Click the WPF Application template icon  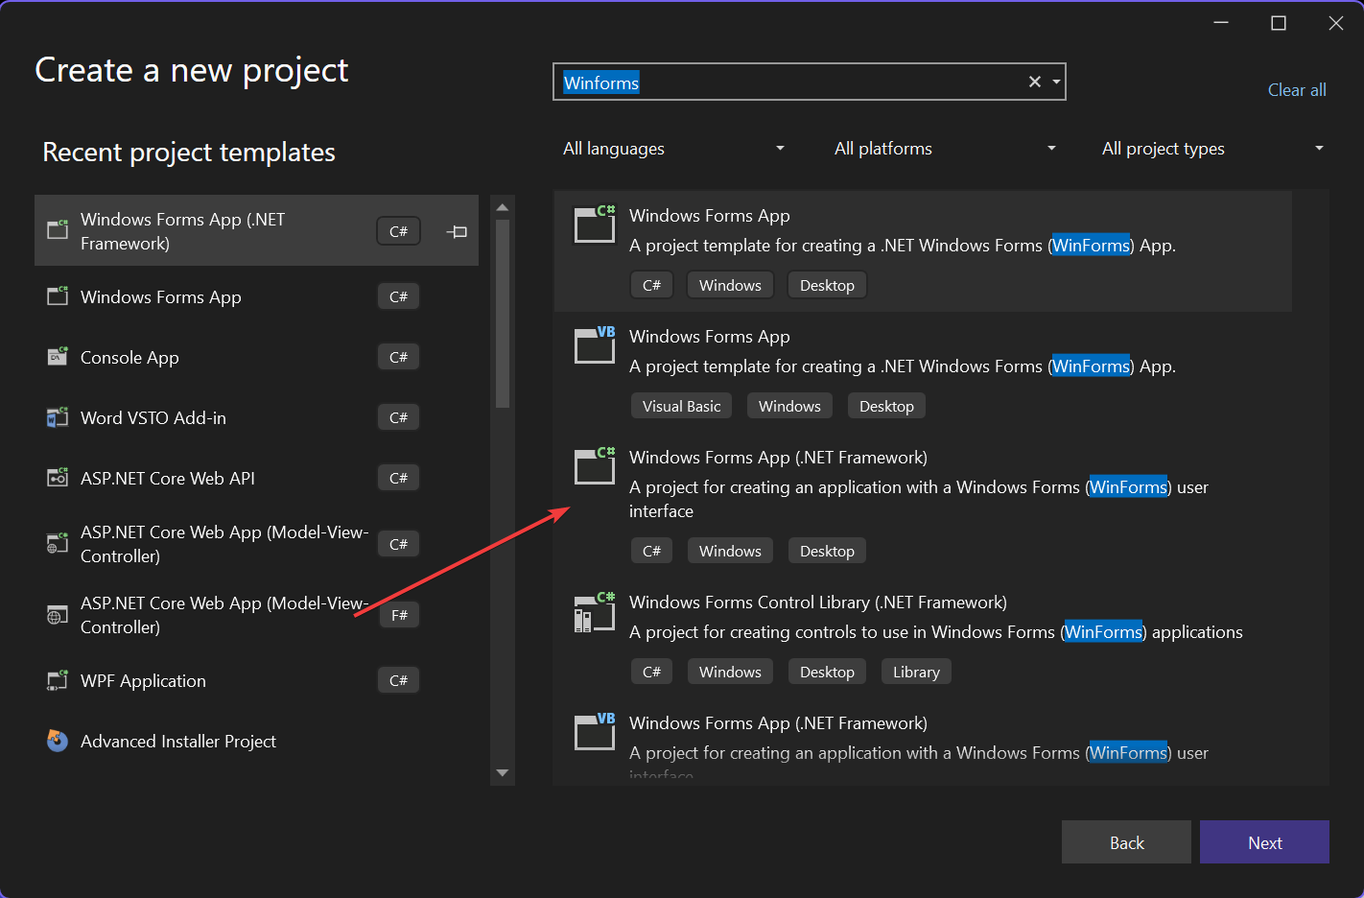tap(58, 679)
